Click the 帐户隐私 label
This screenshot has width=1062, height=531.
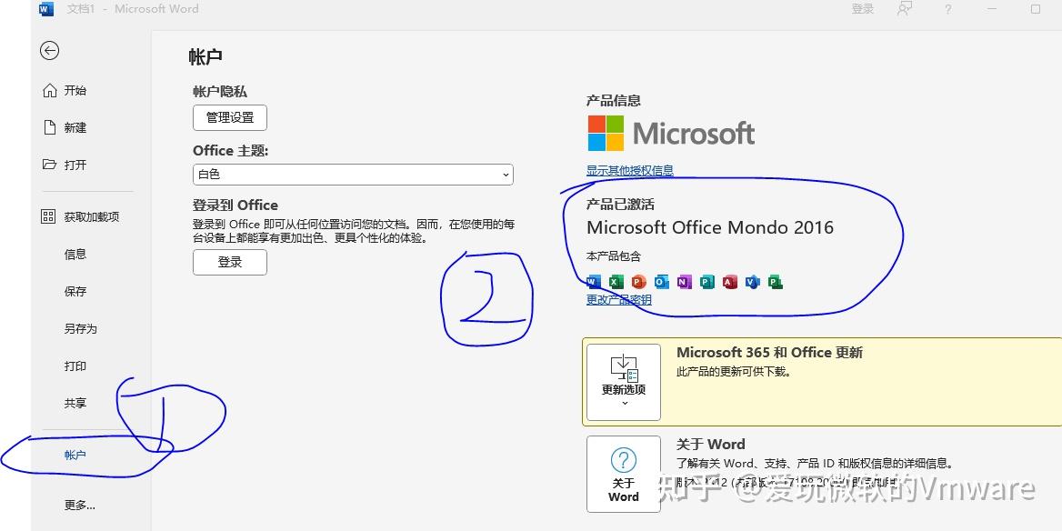point(220,92)
